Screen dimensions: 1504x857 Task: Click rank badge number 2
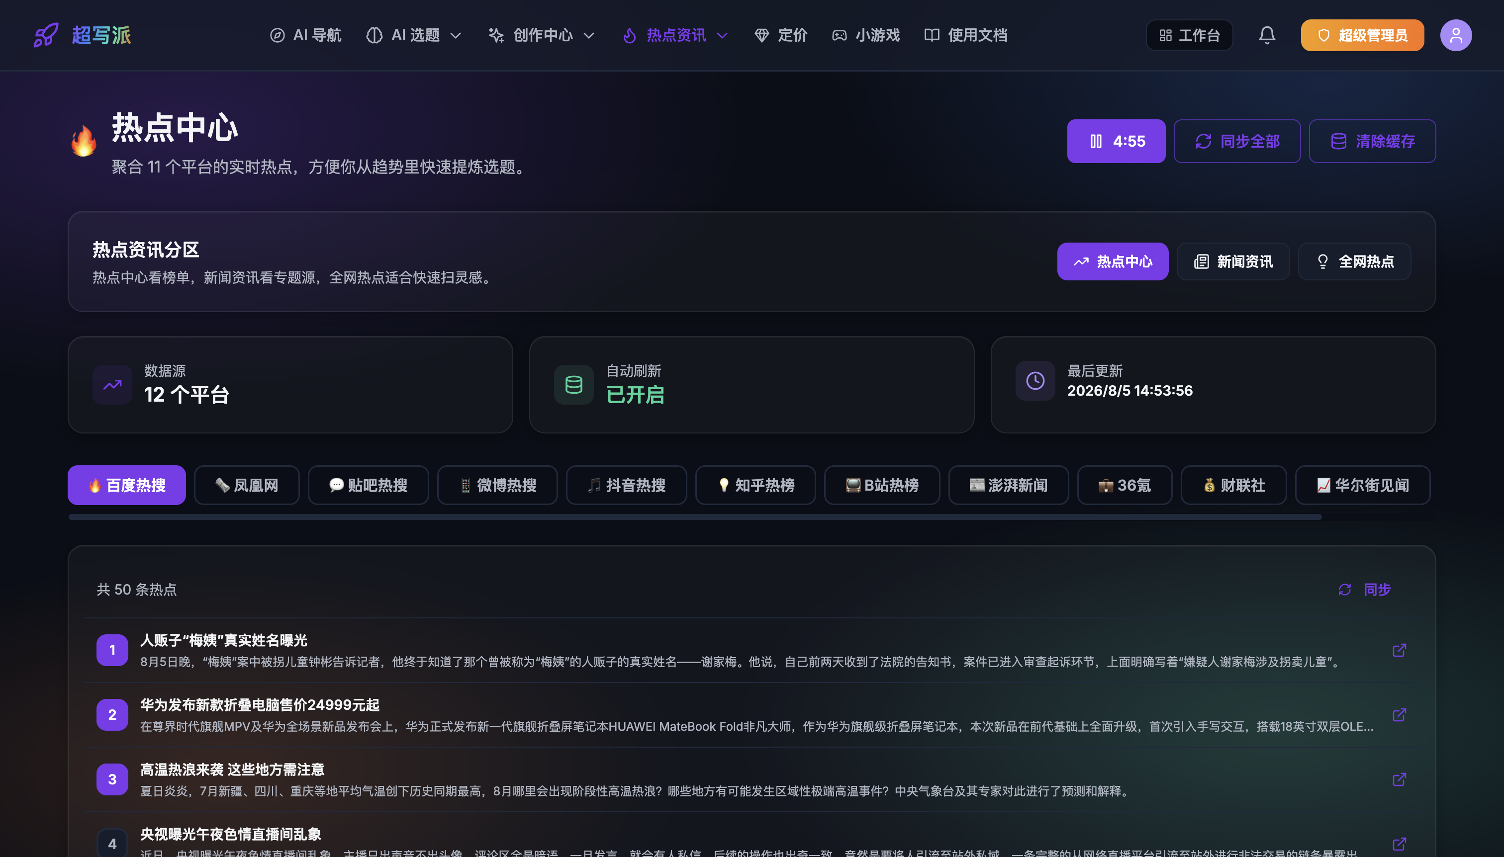[112, 715]
